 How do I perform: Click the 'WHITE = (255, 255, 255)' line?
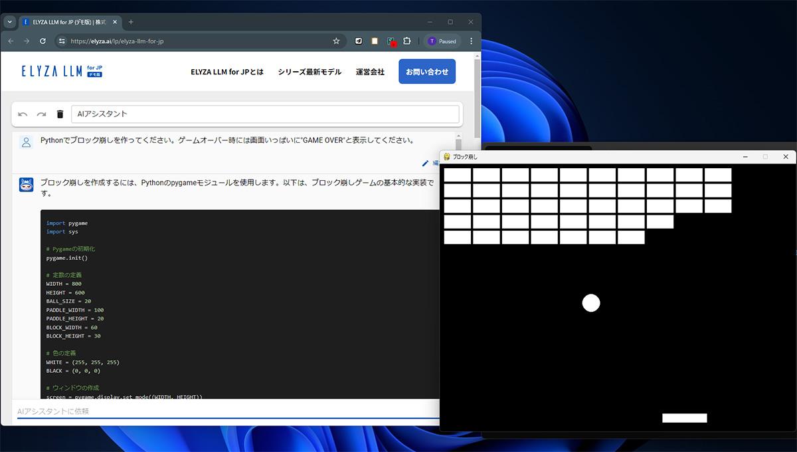(x=82, y=362)
